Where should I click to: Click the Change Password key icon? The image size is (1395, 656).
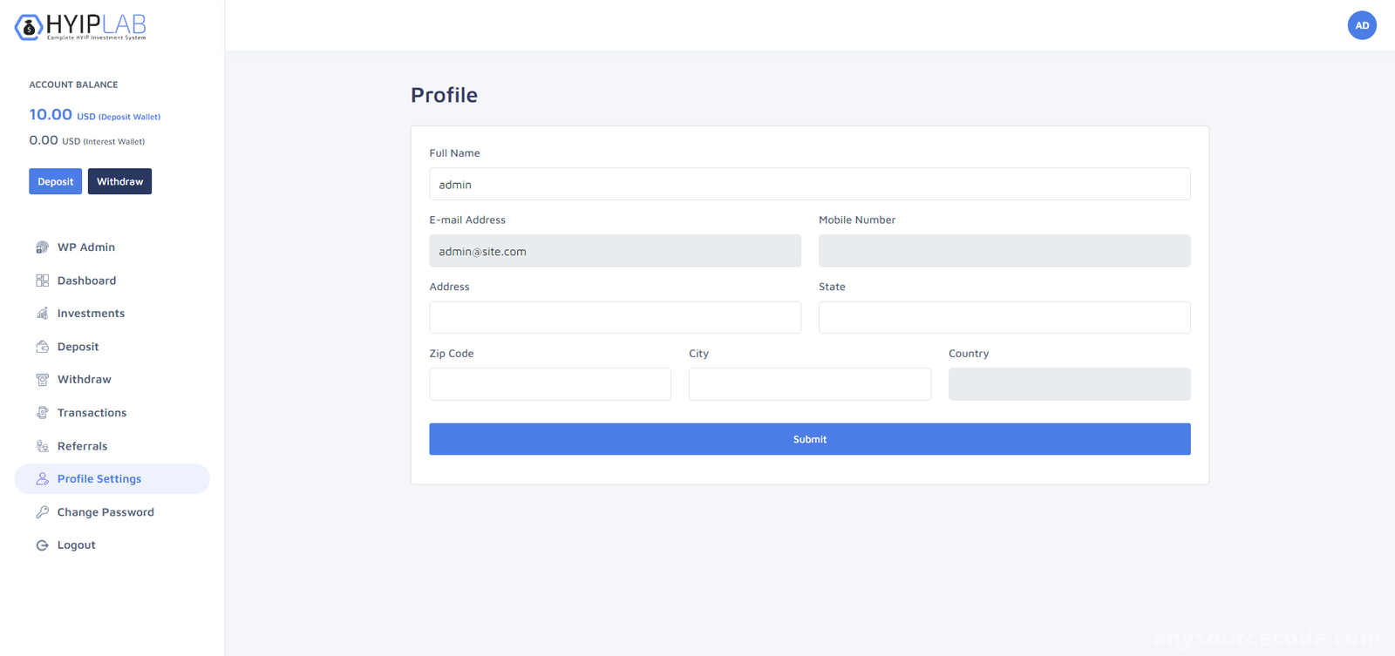click(x=42, y=512)
